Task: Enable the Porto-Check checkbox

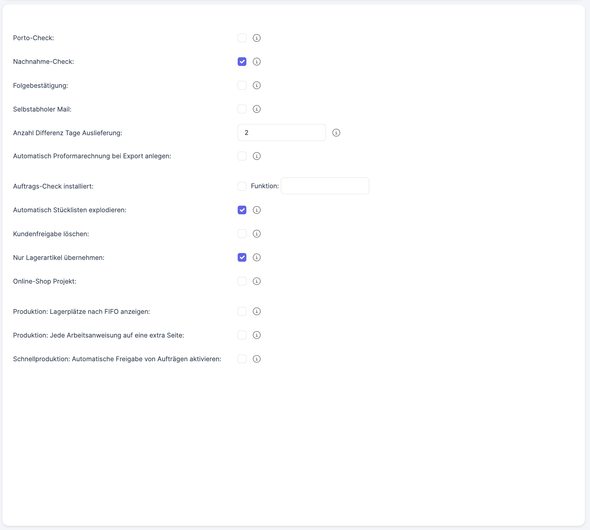Action: pyautogui.click(x=242, y=38)
